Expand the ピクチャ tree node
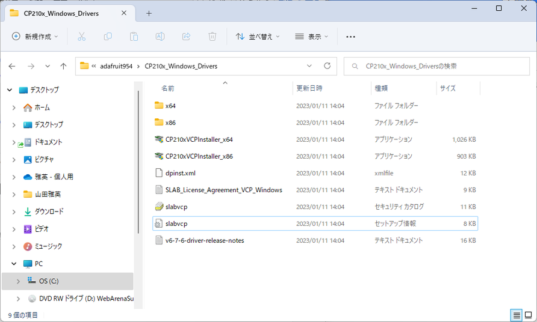The image size is (537, 322). 14,160
